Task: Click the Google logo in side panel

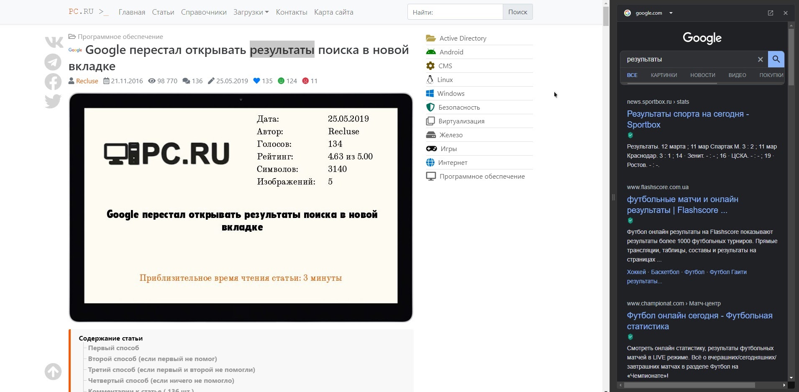Action: [702, 38]
